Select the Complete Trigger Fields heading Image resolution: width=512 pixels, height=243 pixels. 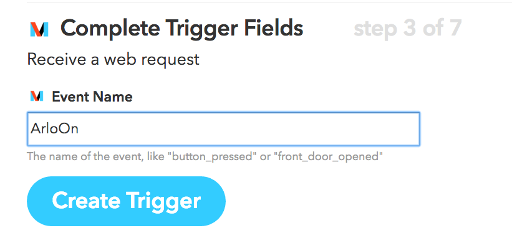182,29
